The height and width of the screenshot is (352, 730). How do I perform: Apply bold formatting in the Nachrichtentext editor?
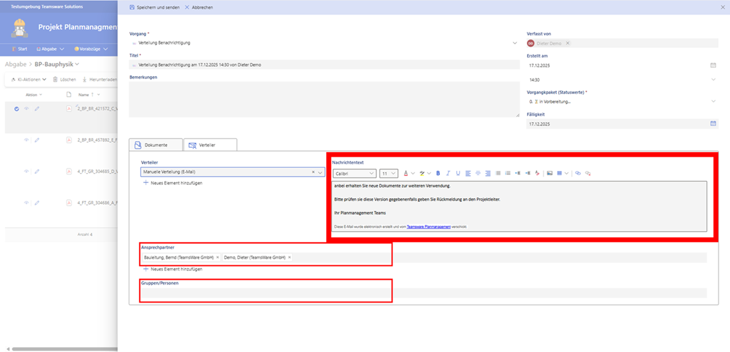tap(438, 173)
